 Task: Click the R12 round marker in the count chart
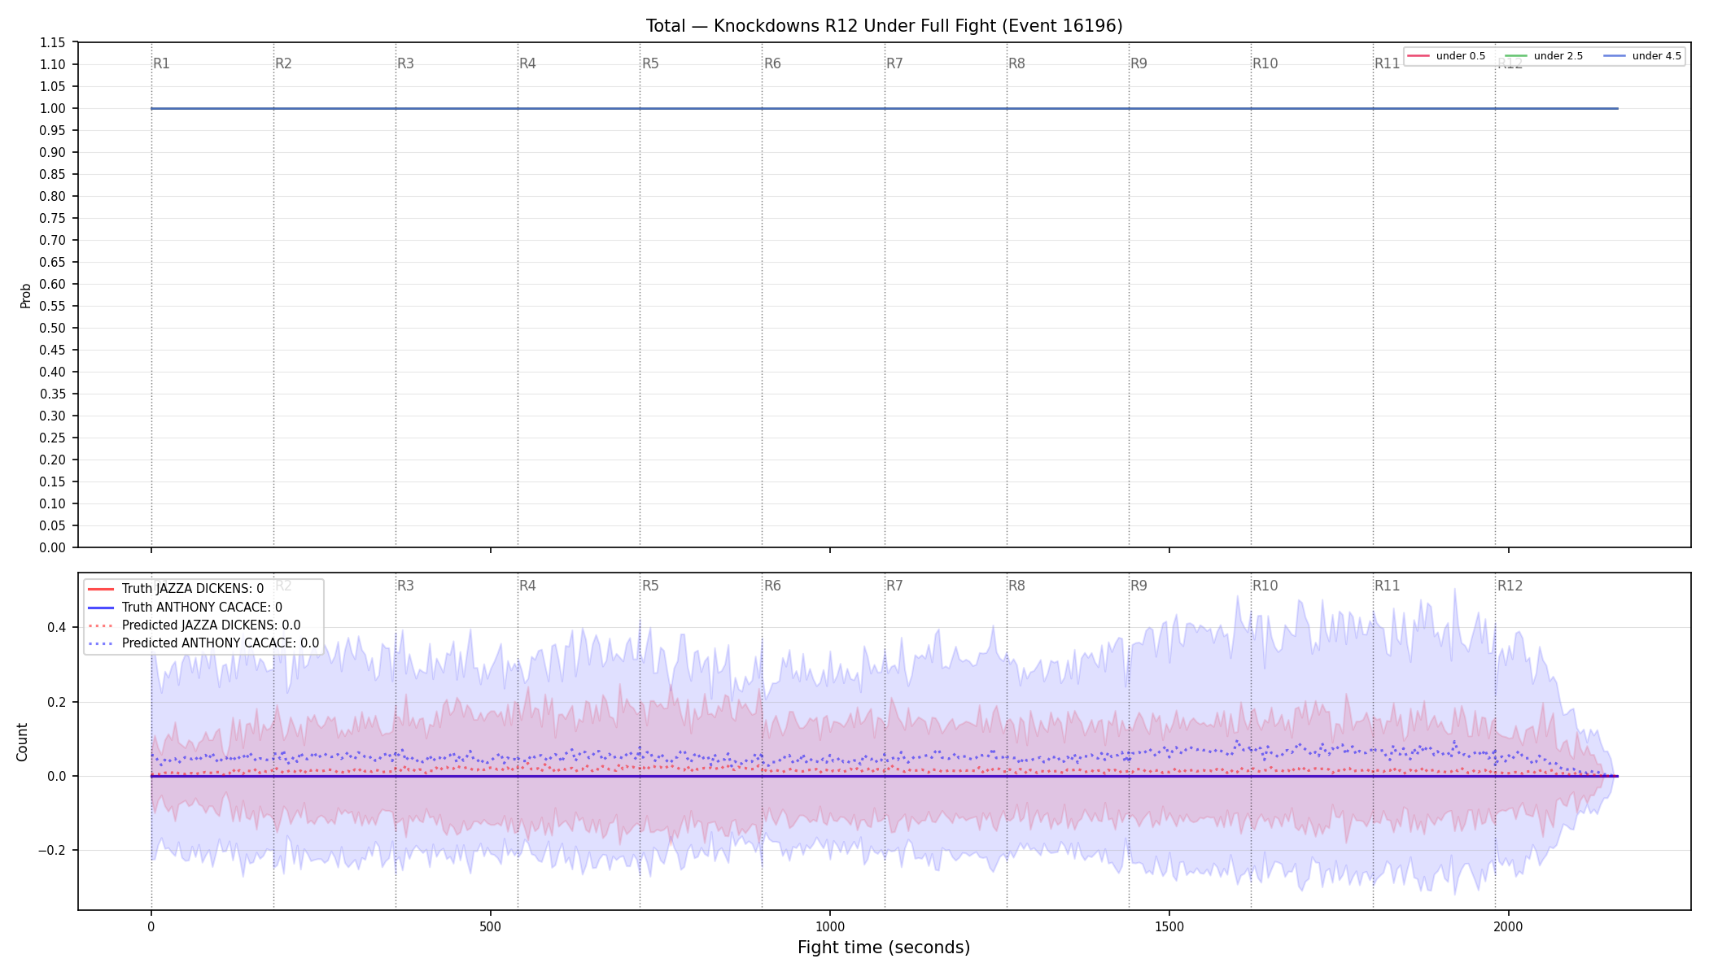(x=1510, y=586)
